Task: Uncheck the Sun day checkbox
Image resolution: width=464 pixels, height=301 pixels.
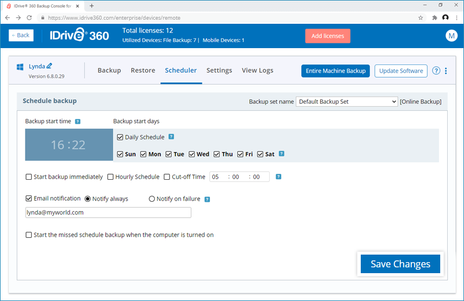Action: click(x=120, y=154)
